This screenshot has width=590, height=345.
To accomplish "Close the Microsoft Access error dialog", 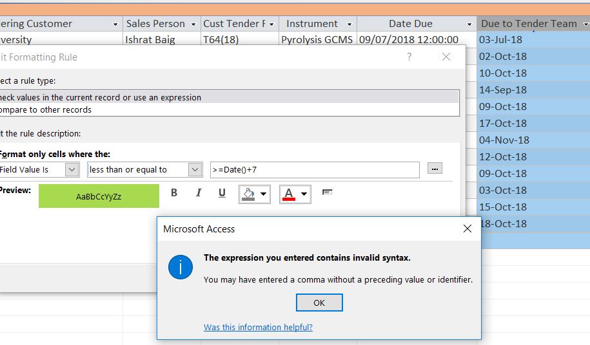I will (x=467, y=228).
